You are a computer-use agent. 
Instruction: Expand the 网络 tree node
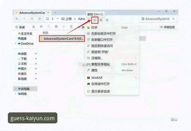[15, 94]
